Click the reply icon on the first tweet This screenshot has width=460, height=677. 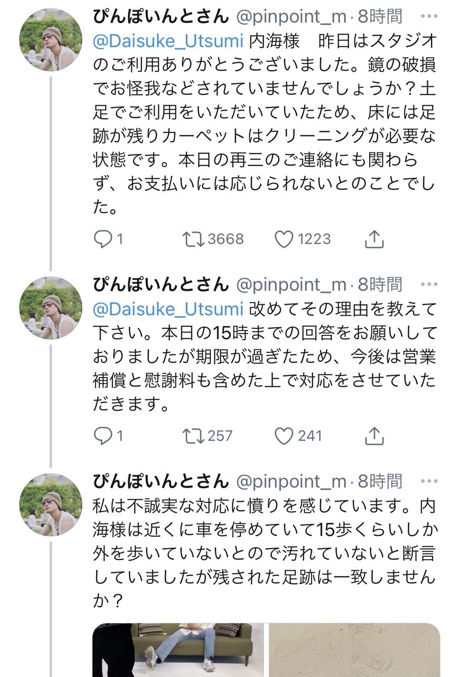[x=104, y=239]
